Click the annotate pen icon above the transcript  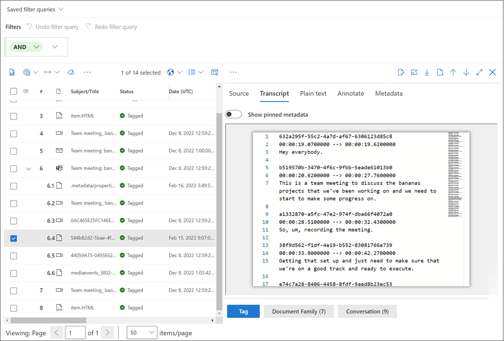tap(401, 72)
